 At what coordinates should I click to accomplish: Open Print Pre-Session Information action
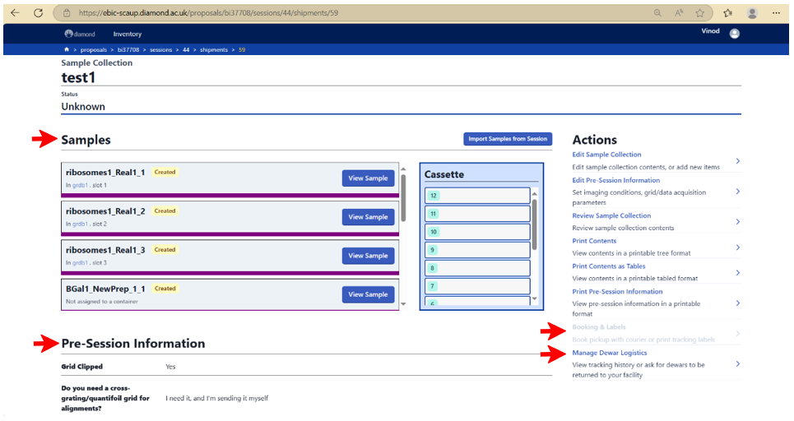(x=617, y=291)
